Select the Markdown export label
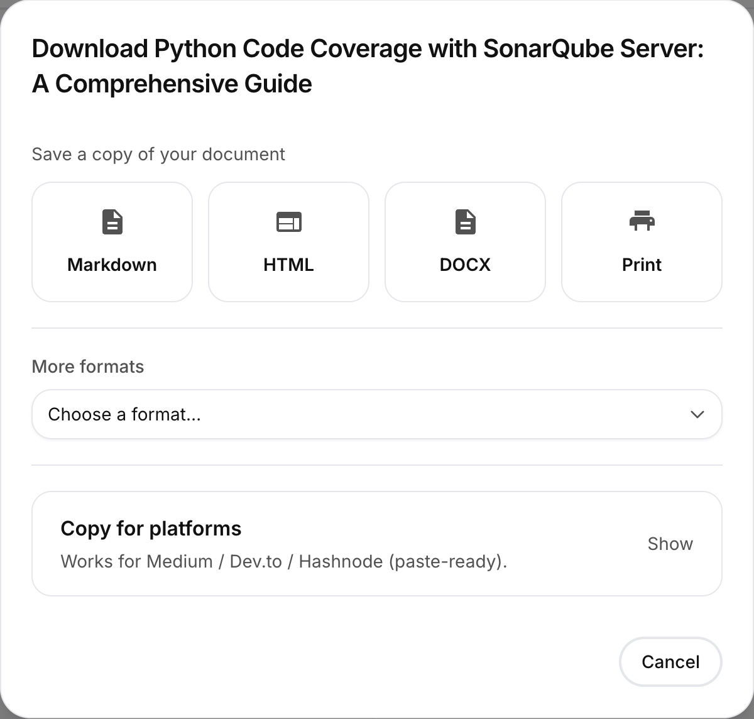754x719 pixels. tap(112, 265)
